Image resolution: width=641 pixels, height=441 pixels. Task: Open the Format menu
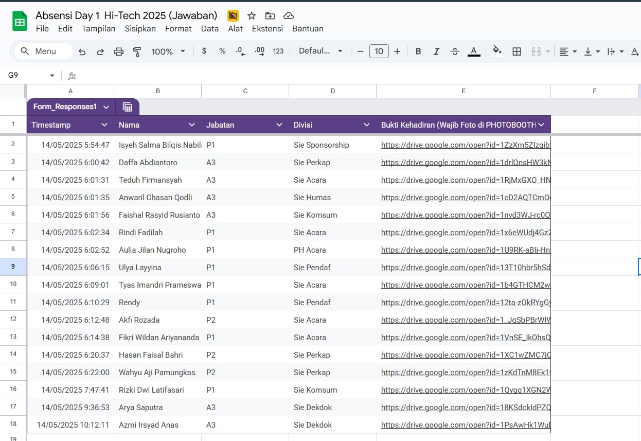pyautogui.click(x=179, y=29)
